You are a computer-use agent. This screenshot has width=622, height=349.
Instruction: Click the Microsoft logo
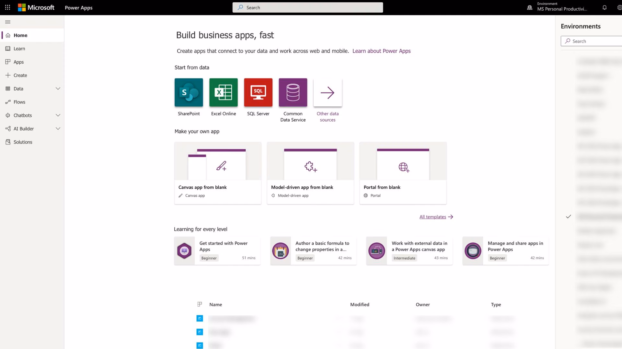(36, 7)
